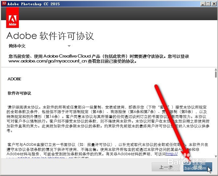Image resolution: width=218 pixels, height=176 pixels.
Task: Close the Photoshop CC 2015 installer window
Action: [214, 4]
